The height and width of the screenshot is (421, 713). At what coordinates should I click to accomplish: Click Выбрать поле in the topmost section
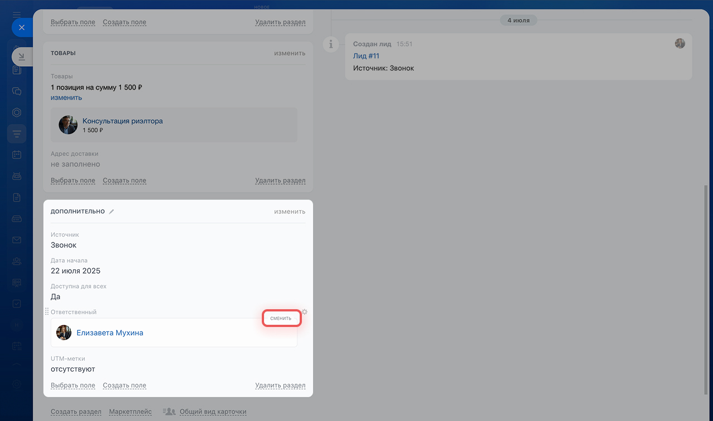tap(73, 22)
